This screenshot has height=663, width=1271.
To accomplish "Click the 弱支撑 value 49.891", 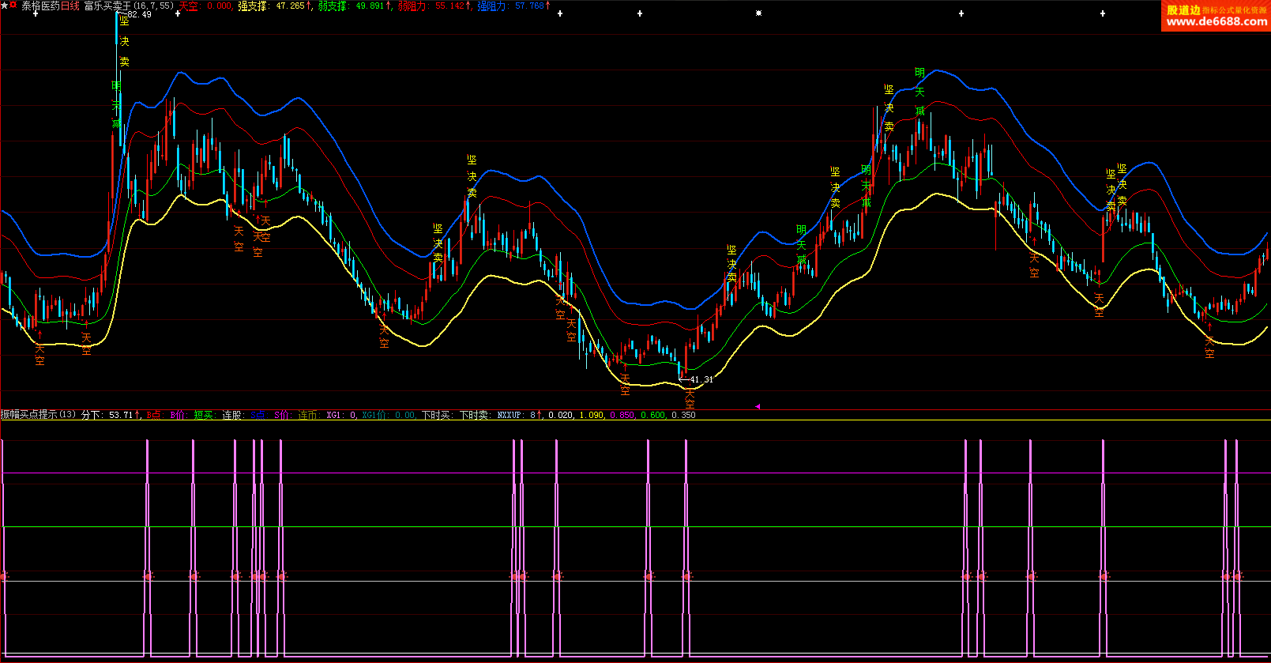I will pos(370,6).
